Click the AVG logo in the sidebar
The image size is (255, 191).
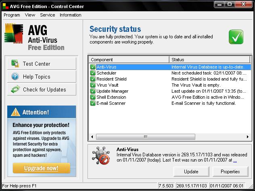14,33
